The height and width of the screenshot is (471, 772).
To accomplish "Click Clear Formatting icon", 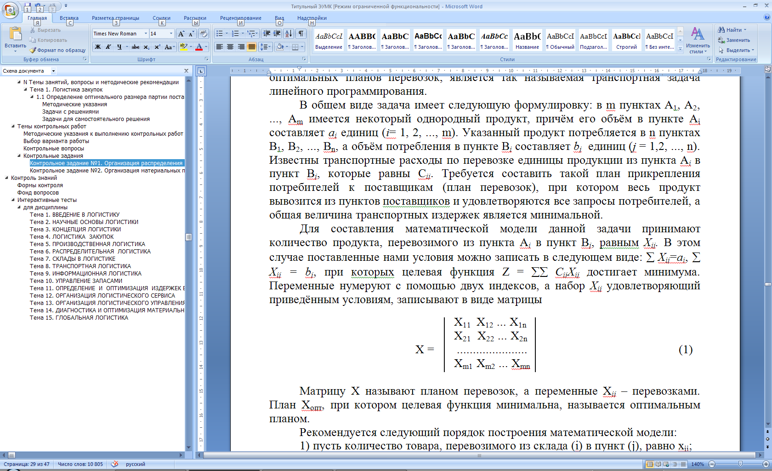I will 204,34.
